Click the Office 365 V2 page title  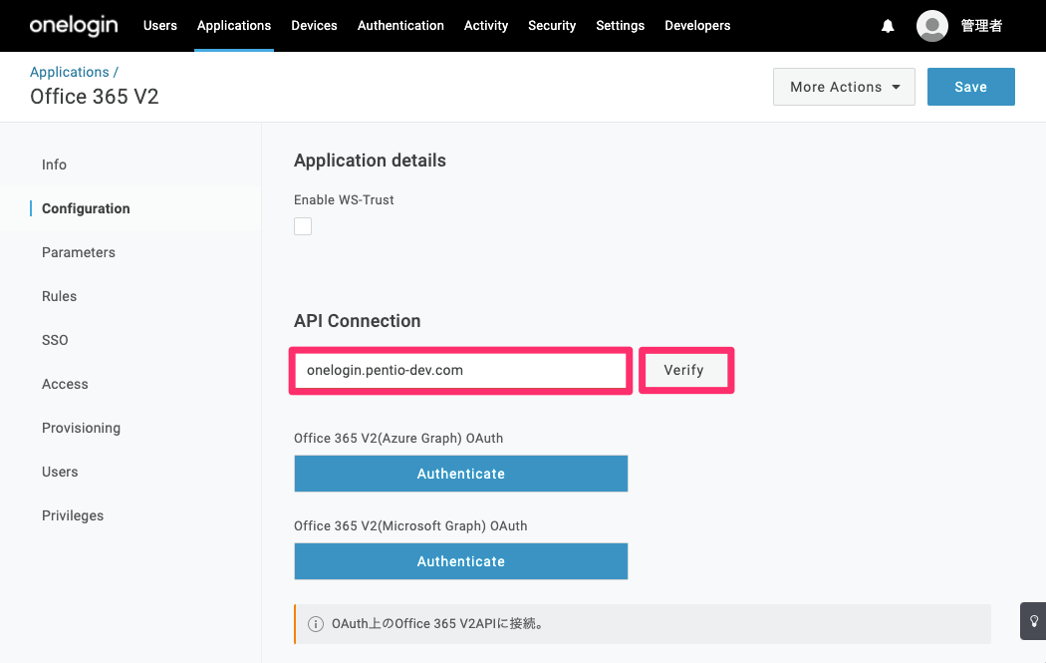[x=94, y=97]
